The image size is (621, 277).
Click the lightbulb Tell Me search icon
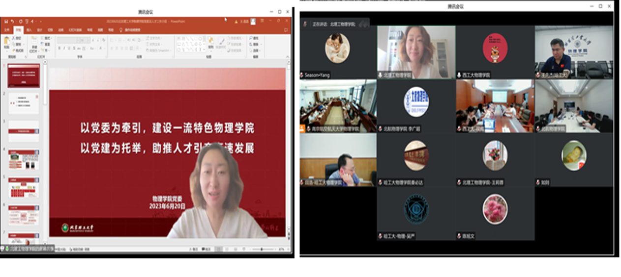click(x=121, y=30)
